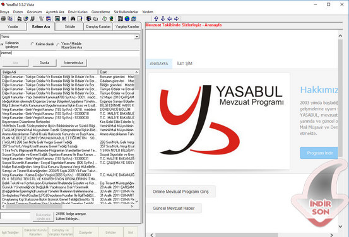The image size is (349, 237).
Task: Click web page horizontal scrollbar left arrow
Action: pyautogui.click(x=152, y=235)
